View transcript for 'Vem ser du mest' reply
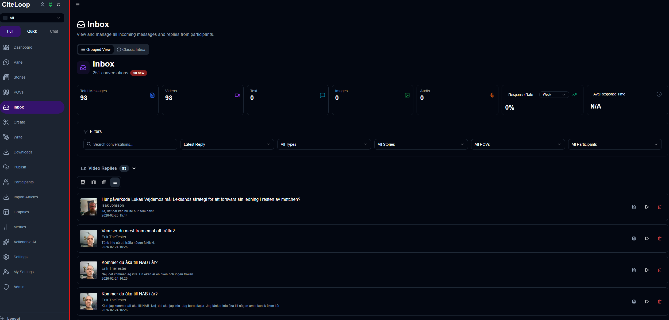Image resolution: width=669 pixels, height=320 pixels. pos(634,238)
